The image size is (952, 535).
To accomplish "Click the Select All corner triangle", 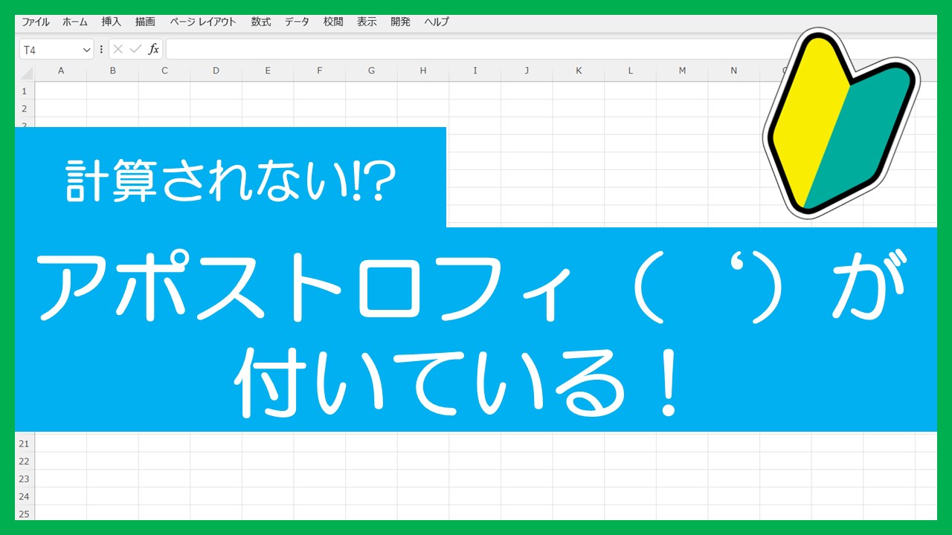I will click(26, 73).
